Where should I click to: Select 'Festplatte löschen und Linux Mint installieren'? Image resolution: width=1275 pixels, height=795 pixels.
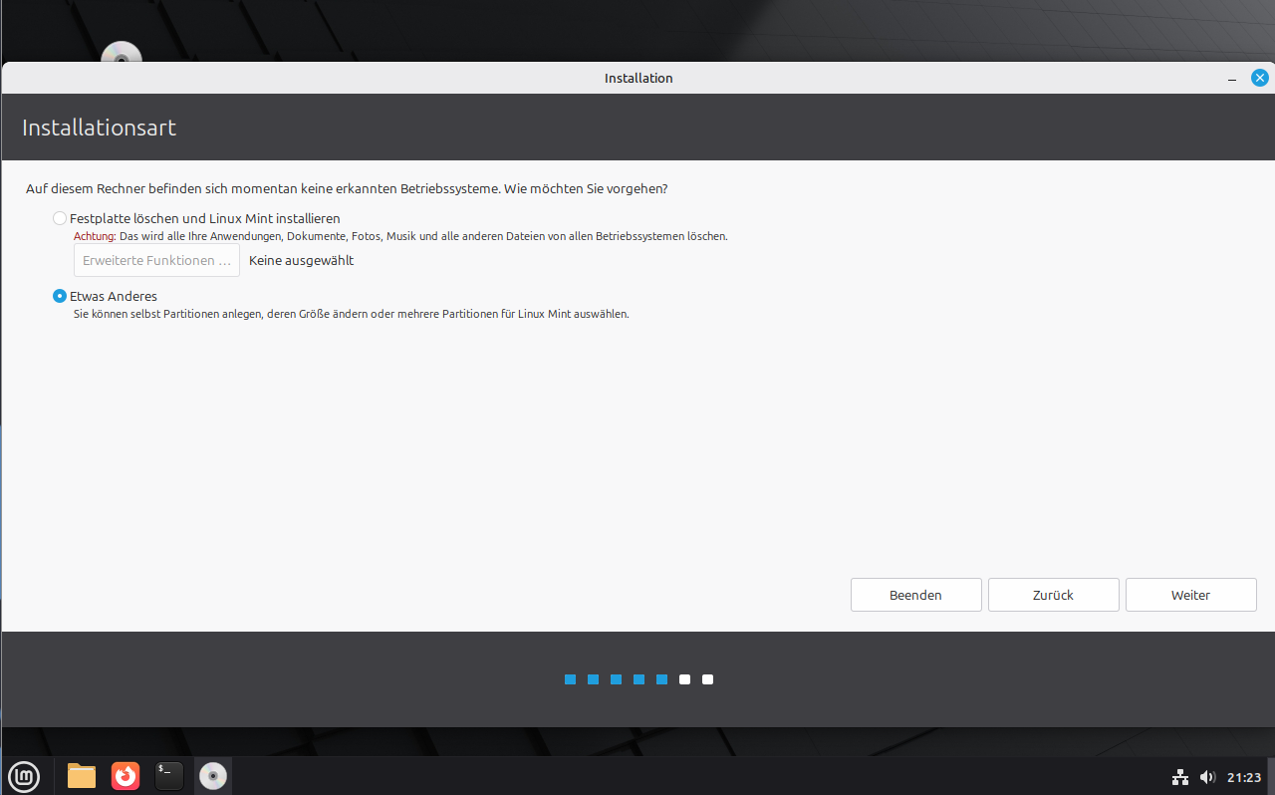click(x=61, y=218)
